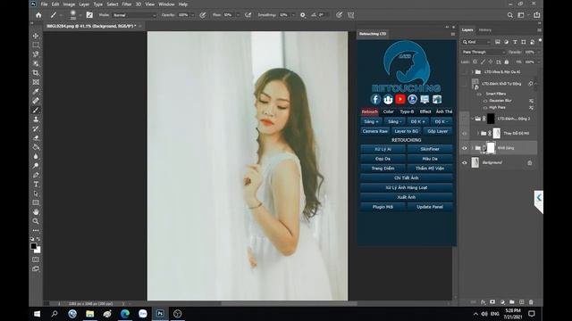Select the Clone Stamp tool
Screen dimensions: 572x321
tap(36, 119)
